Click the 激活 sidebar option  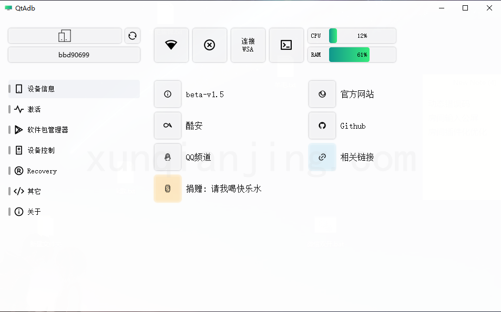coord(74,109)
